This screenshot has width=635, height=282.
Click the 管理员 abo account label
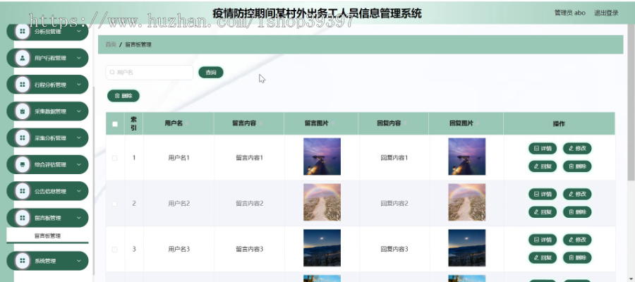tap(570, 13)
